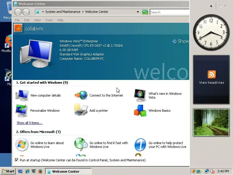Click the 3:40 PM system clock

pyautogui.click(x=223, y=171)
